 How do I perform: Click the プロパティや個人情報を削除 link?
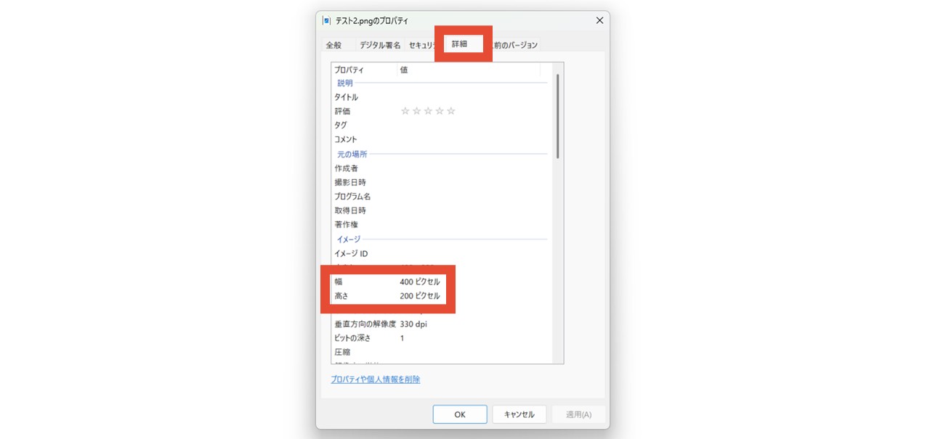pos(376,379)
